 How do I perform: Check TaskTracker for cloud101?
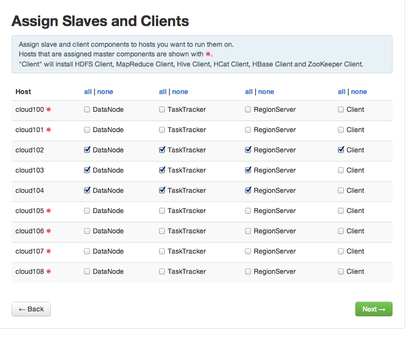(162, 130)
